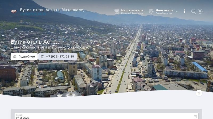
Task: Click the building icon beside Наши номера
Action: [x=117, y=11]
